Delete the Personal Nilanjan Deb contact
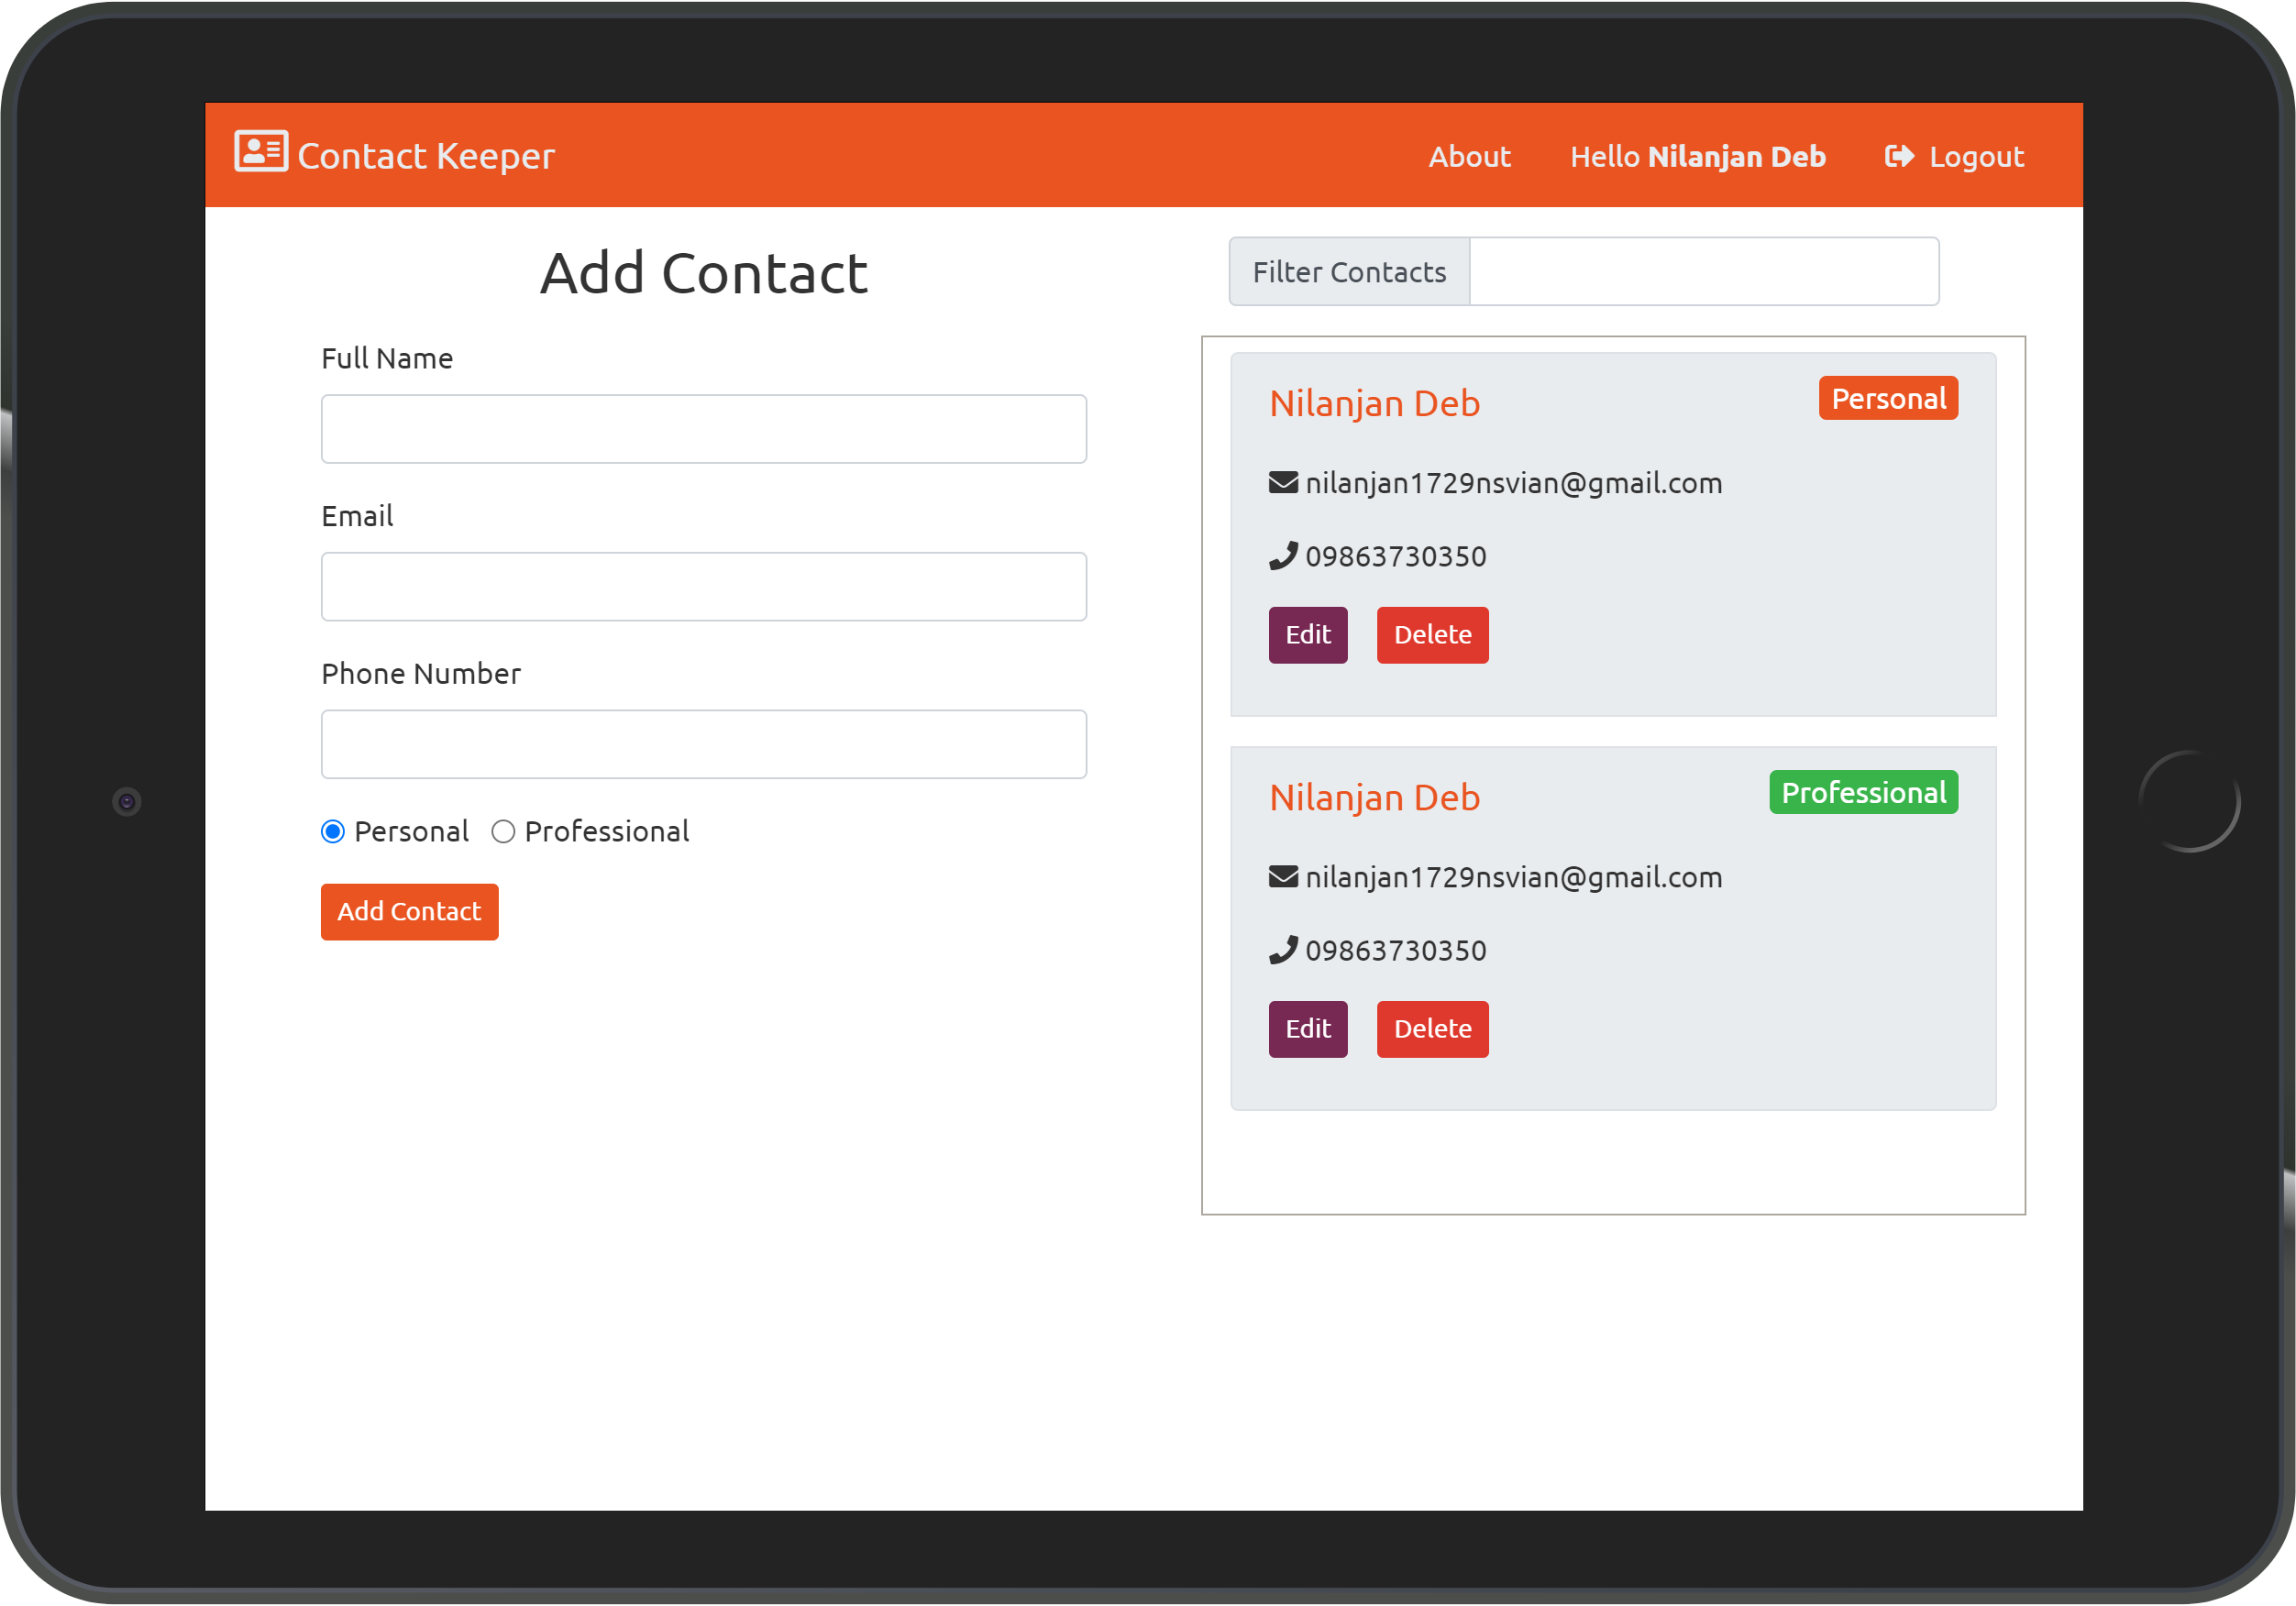 coord(1431,635)
